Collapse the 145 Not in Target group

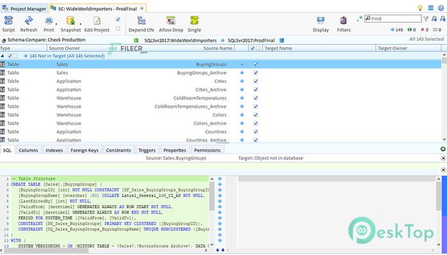[x=3, y=56]
